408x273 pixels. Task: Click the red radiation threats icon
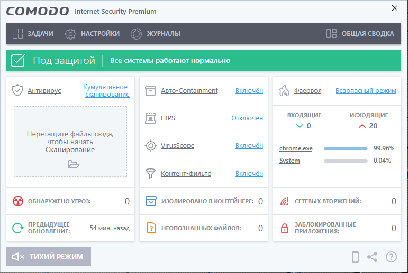click(x=18, y=201)
